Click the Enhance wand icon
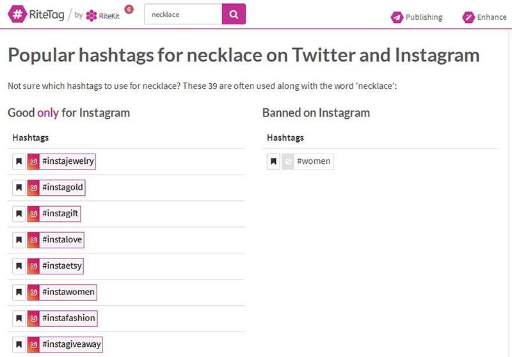Screen dimensions: 512x357 [468, 17]
